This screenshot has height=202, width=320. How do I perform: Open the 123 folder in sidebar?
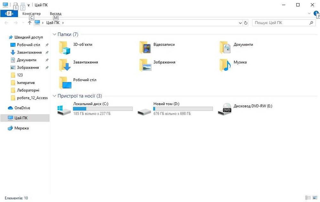[20, 75]
